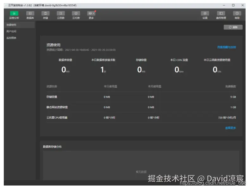Click the 数据库存储分布 section heading
Image resolution: width=250 pixels, height=189 pixels.
52,147
